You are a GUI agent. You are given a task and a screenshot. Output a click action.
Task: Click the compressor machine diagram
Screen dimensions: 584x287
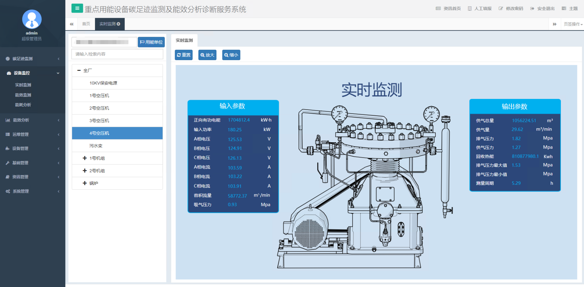tap(365, 187)
